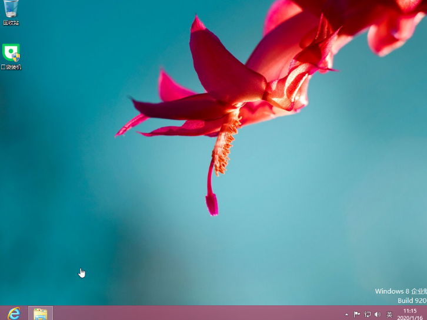
Task: Open Action Center flag icon
Action: point(357,314)
